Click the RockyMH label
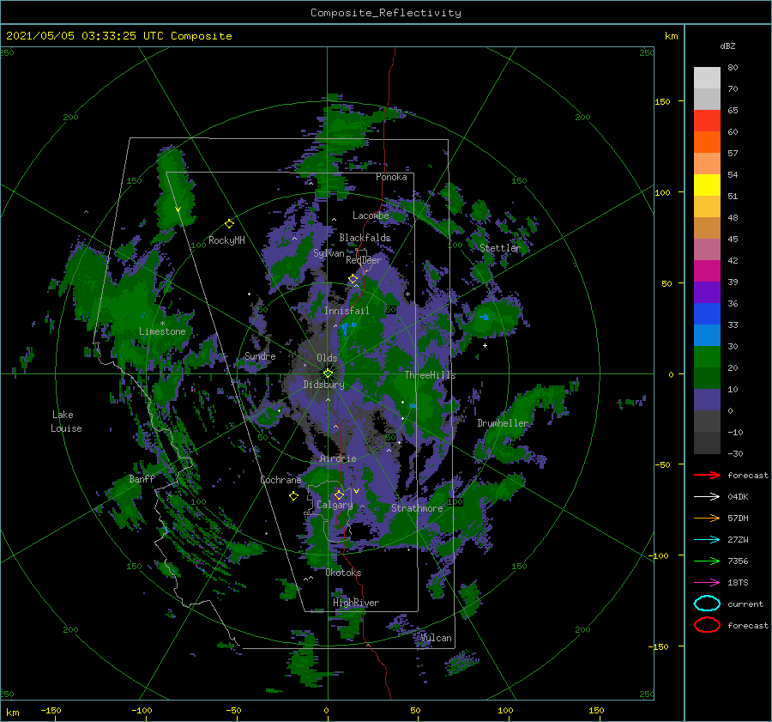 pyautogui.click(x=226, y=240)
